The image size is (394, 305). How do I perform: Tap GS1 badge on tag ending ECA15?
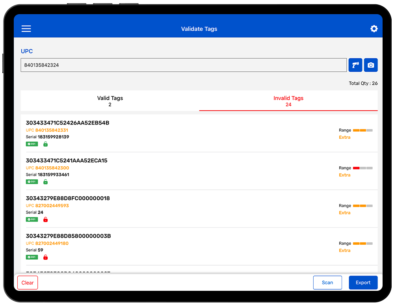pos(32,182)
